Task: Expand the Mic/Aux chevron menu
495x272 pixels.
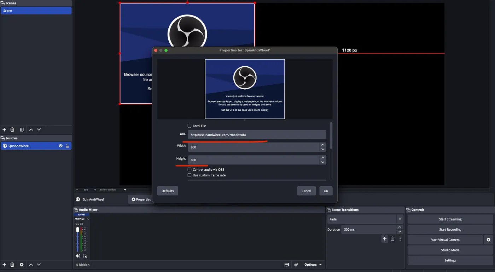Action: 88,219
